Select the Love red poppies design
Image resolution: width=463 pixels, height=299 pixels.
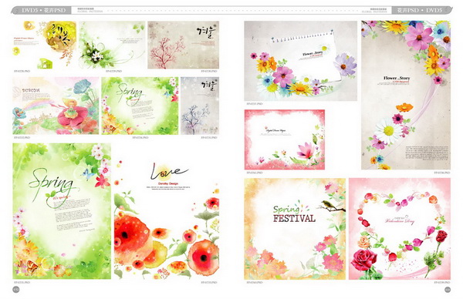[x=167, y=219]
